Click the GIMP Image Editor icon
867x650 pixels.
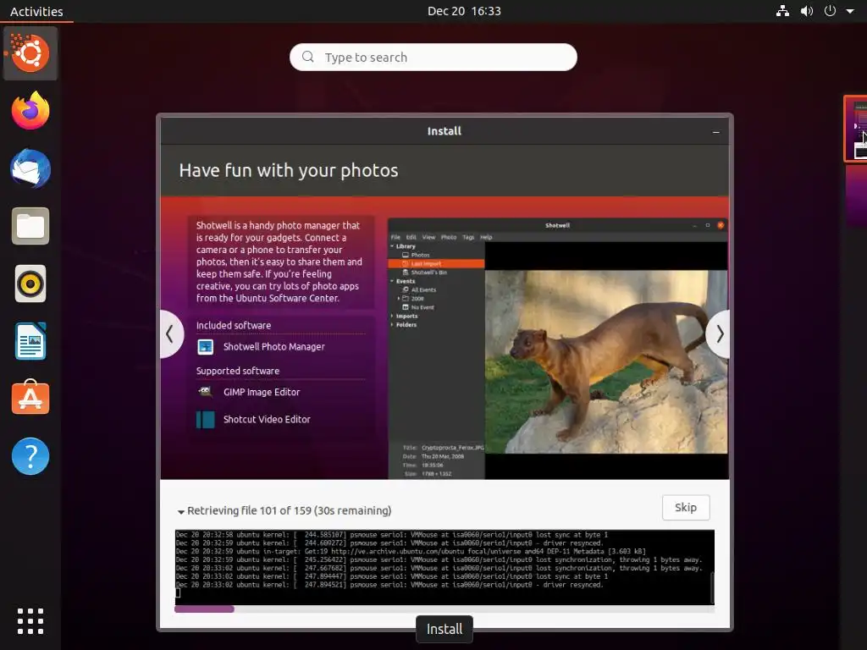point(205,392)
